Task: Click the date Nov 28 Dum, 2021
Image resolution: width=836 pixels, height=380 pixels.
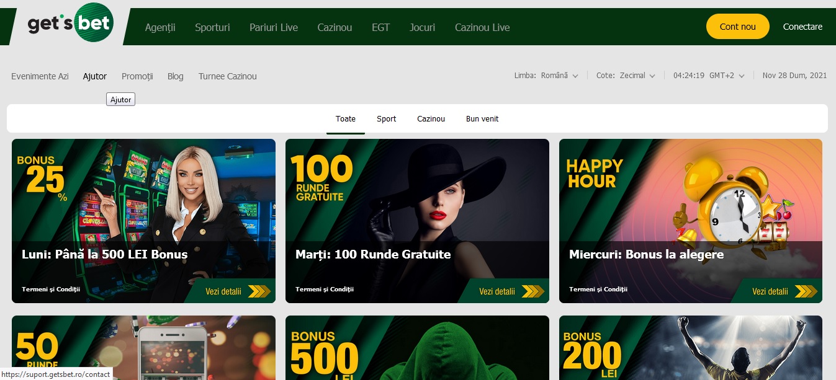Action: pyautogui.click(x=794, y=76)
